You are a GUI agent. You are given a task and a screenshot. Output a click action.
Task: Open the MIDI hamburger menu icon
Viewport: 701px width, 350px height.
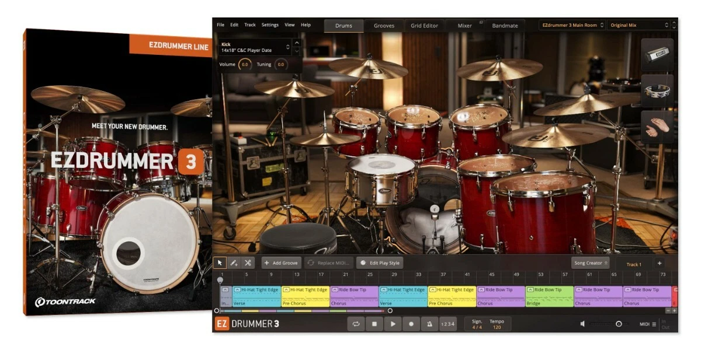(654, 324)
